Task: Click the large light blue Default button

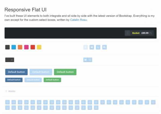Action: tap(41, 72)
